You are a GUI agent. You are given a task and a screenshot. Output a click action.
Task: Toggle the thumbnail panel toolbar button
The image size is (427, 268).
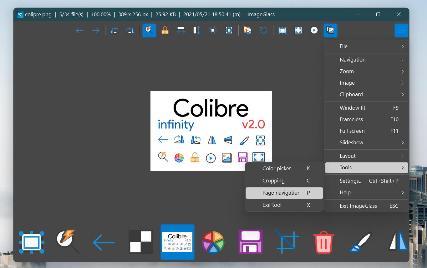pyautogui.click(x=330, y=30)
